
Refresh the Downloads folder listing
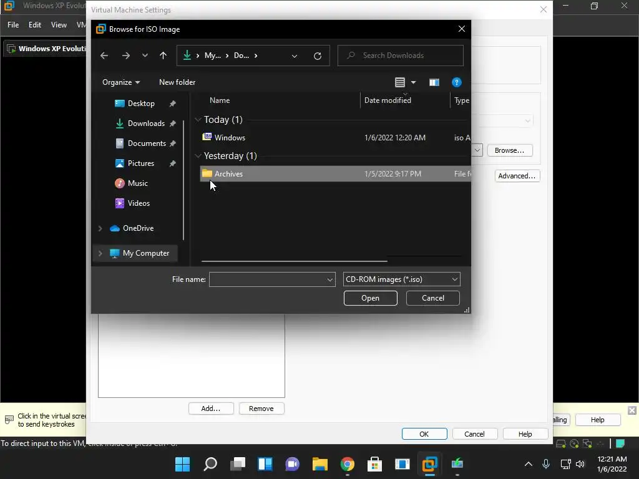point(318,56)
